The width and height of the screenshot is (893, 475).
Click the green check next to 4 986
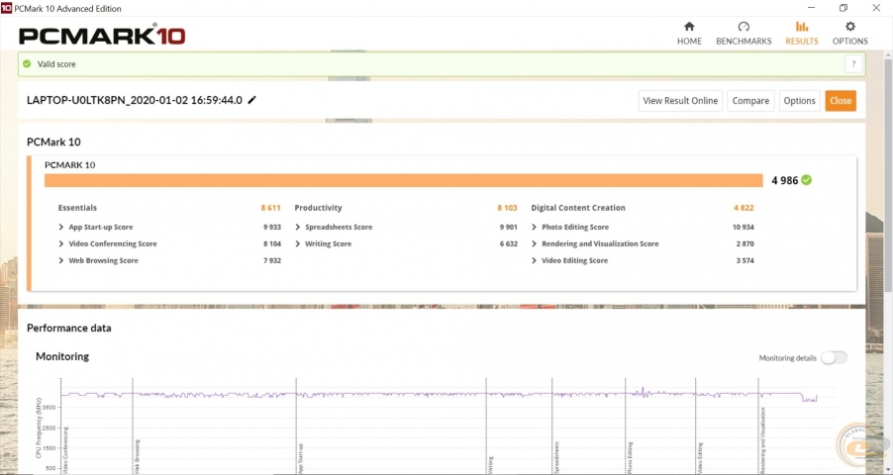tap(807, 180)
